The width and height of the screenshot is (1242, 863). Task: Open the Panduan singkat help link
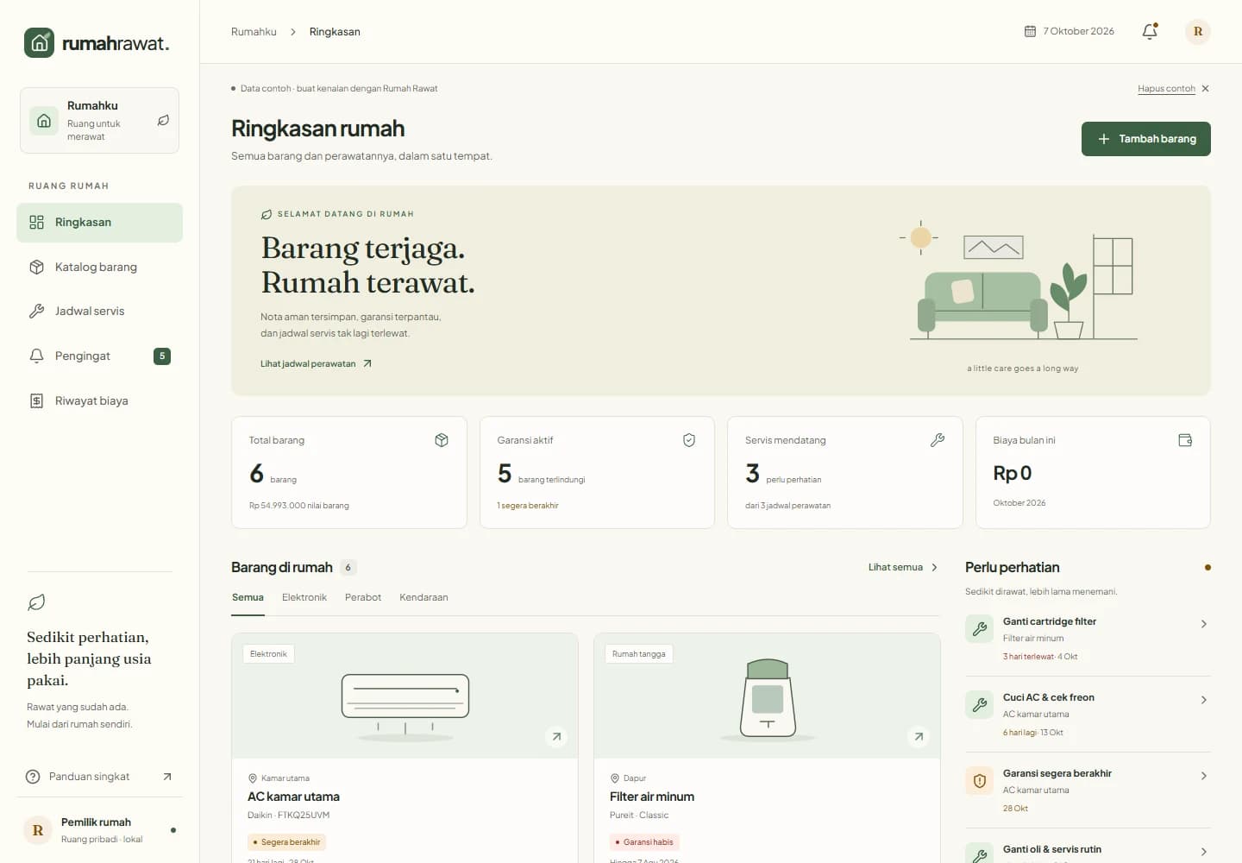point(99,777)
